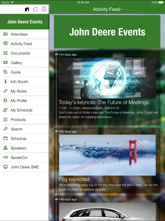
Task: Tap the John Deere SME monitor icon
Action: (5, 167)
